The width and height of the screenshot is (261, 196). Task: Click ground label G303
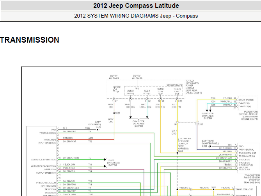click(x=204, y=146)
